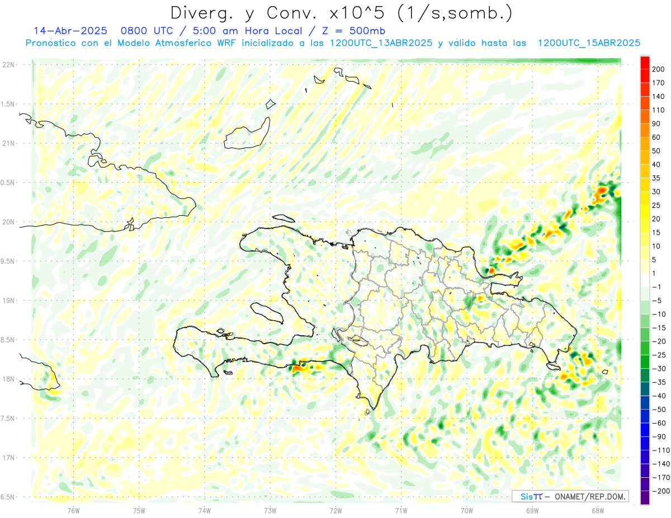Click the positive '140' color scale label
The height and width of the screenshot is (518, 671).
tap(658, 97)
